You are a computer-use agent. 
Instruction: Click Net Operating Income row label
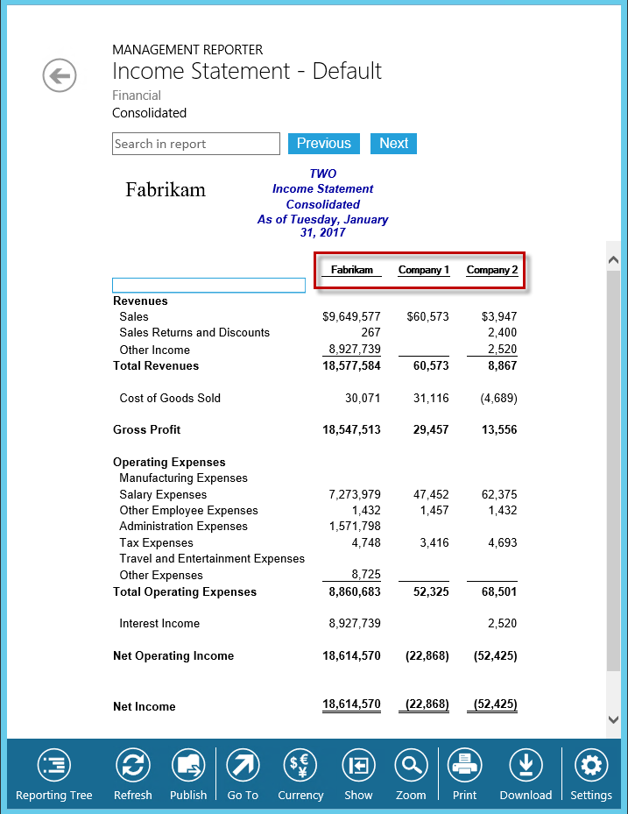click(173, 655)
